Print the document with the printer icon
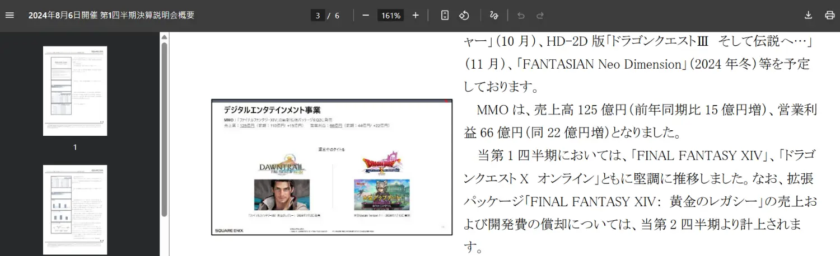Image resolution: width=840 pixels, height=256 pixels. coord(829,15)
